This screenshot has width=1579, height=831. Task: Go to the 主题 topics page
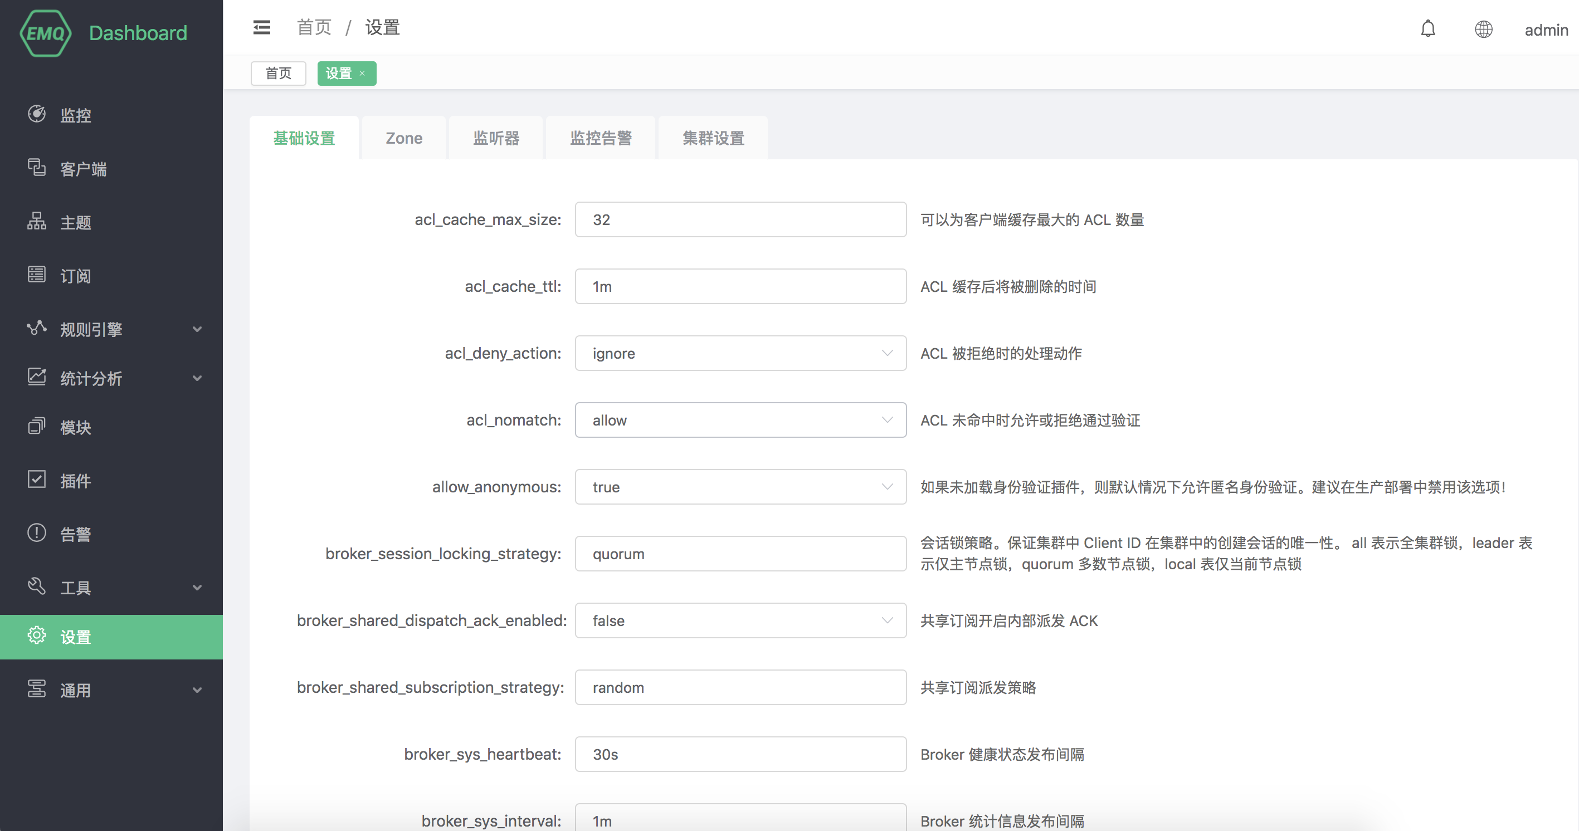[75, 222]
